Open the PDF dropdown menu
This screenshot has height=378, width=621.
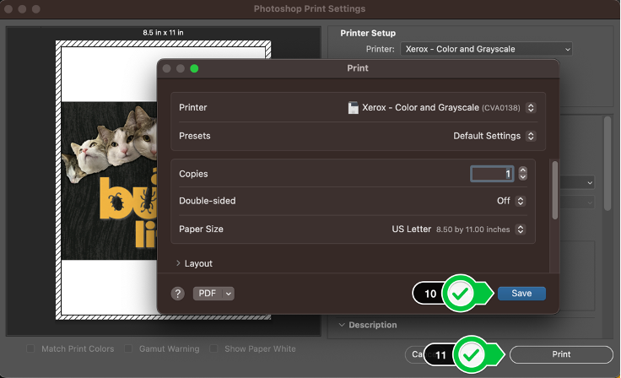coord(214,294)
